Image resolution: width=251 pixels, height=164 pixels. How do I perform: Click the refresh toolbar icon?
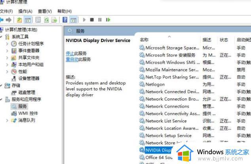[46, 20]
